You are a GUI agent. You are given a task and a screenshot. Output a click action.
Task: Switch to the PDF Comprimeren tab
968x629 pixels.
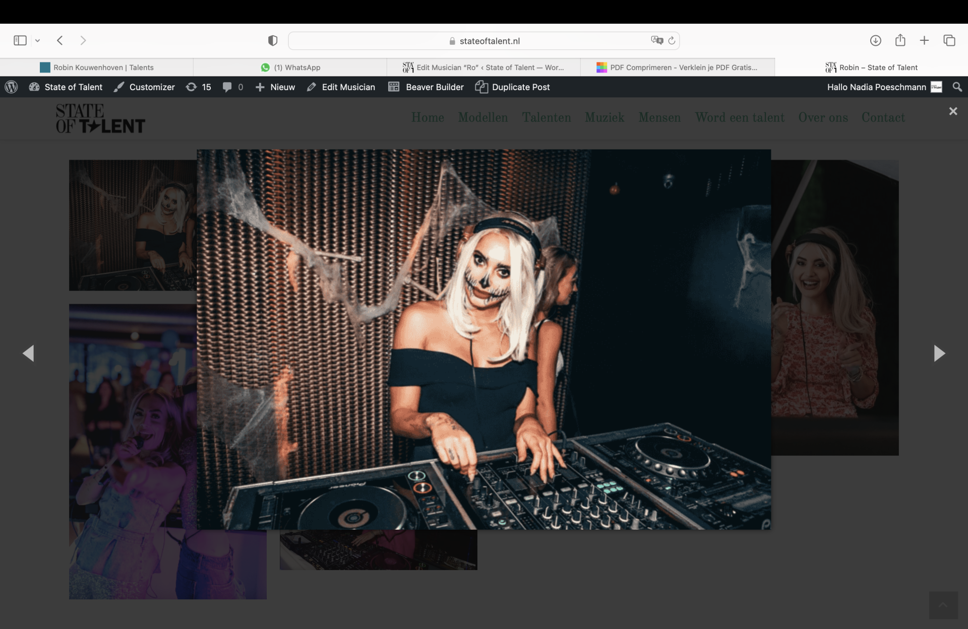677,67
